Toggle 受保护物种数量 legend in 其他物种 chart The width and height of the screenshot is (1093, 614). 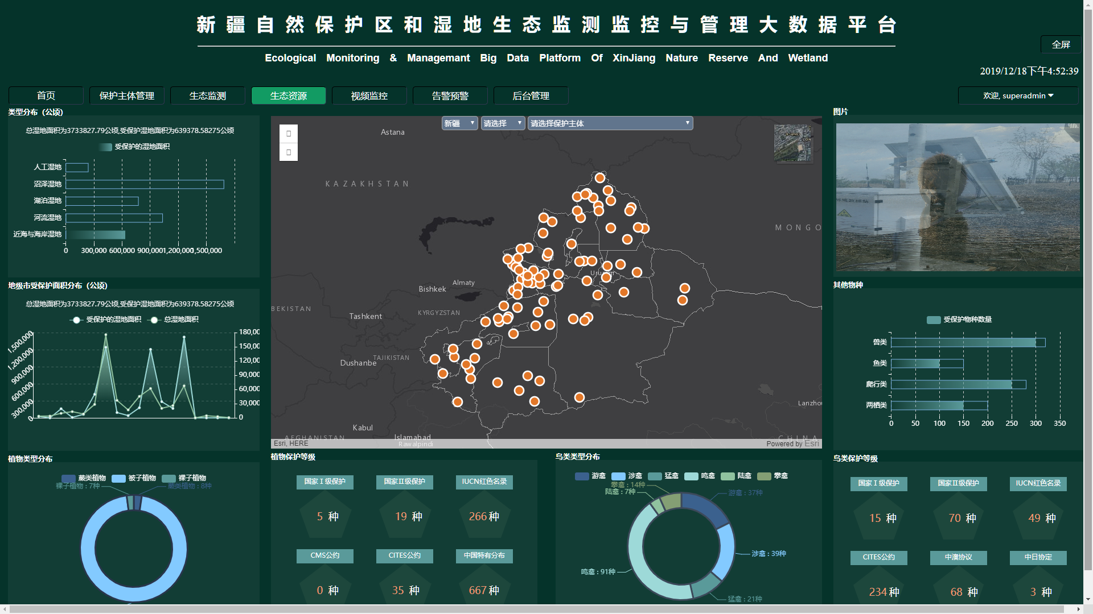(x=959, y=320)
